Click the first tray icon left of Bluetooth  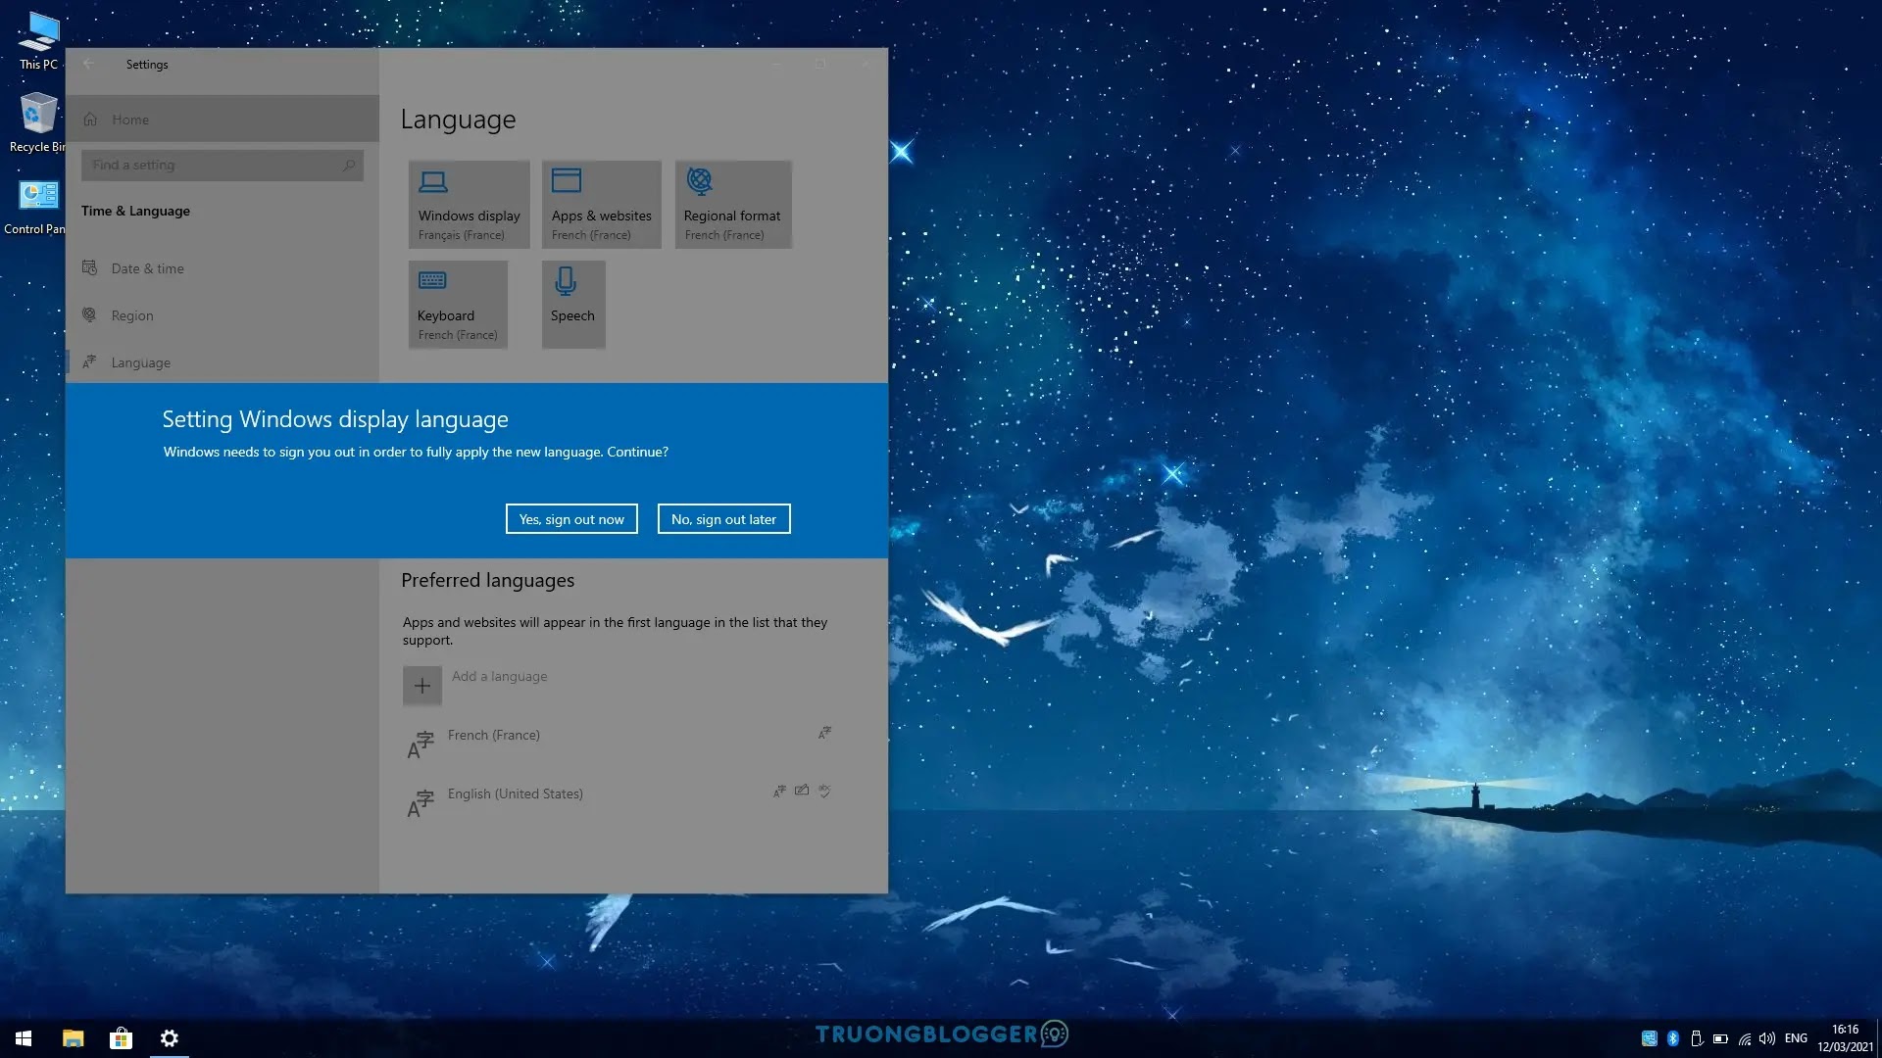point(1650,1038)
